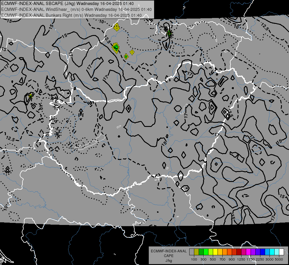Click the red-orange legend swatch
The height and width of the screenshot is (265, 289).
(229, 252)
